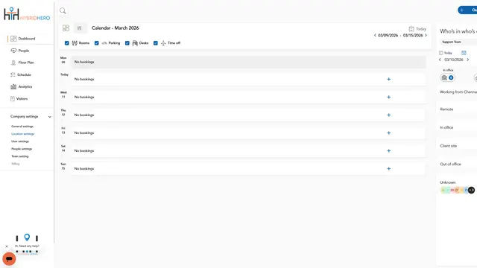Open the Support Team dropdown
Viewport: 477px width, 268px height.
pyautogui.click(x=458, y=42)
